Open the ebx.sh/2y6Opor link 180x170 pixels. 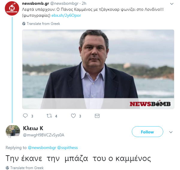pyautogui.click(x=66, y=15)
